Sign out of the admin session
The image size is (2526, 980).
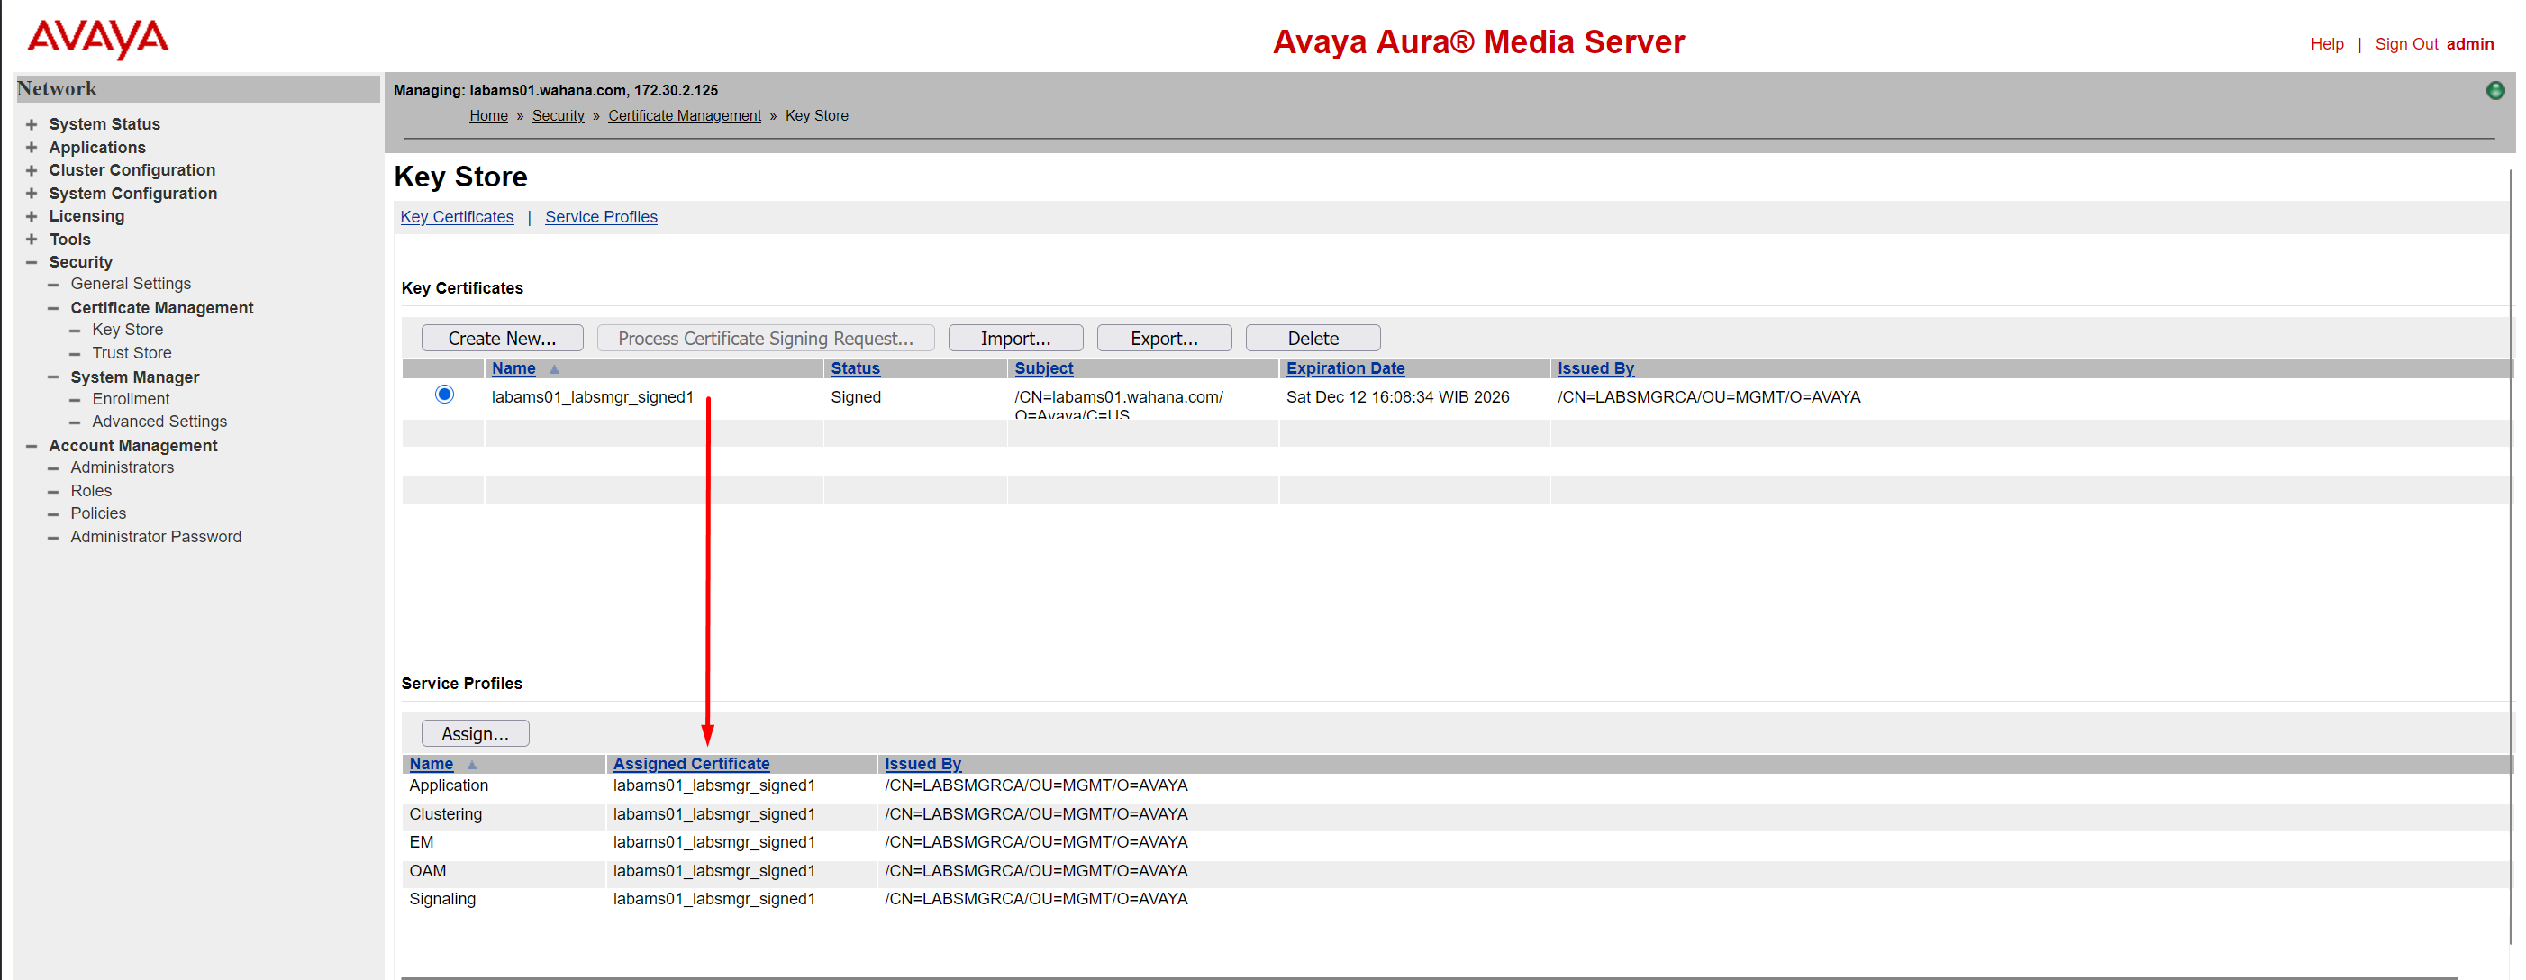tap(2407, 44)
